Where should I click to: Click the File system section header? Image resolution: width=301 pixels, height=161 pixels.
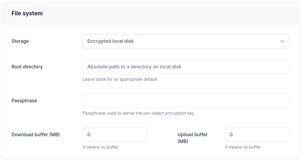(27, 13)
